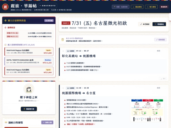The height and width of the screenshot is (128, 171).
Task: Click the round avatar of the girl
Action: [x=29, y=89]
